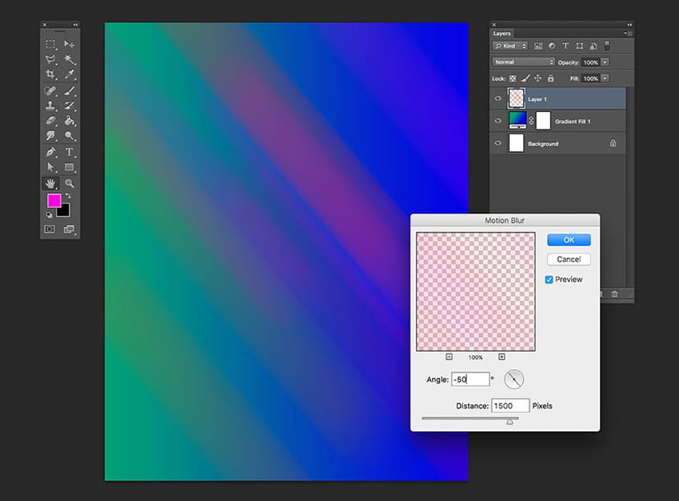Filter layers by type layers
Image resolution: width=679 pixels, height=501 pixels.
566,46
